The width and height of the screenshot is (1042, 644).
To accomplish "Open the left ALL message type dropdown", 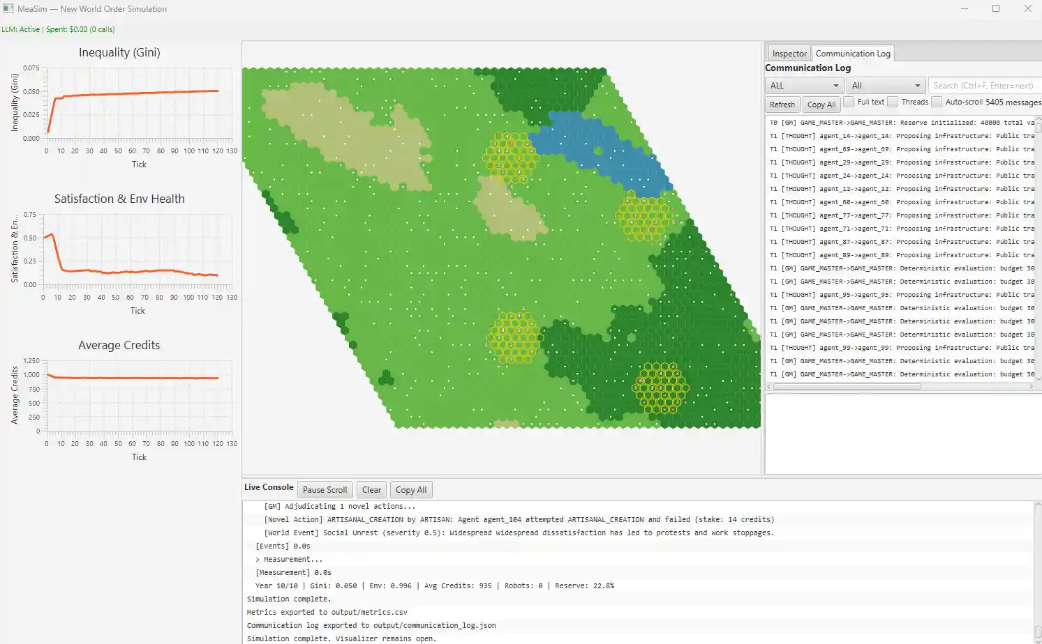I will (x=803, y=85).
